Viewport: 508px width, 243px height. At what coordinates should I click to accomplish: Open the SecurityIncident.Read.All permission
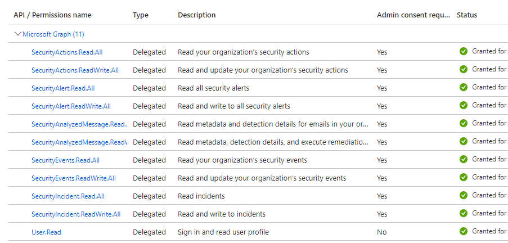tap(68, 196)
